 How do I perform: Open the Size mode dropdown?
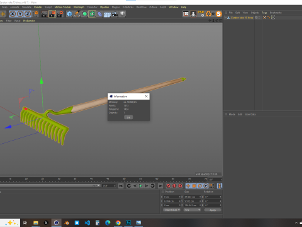192,210
